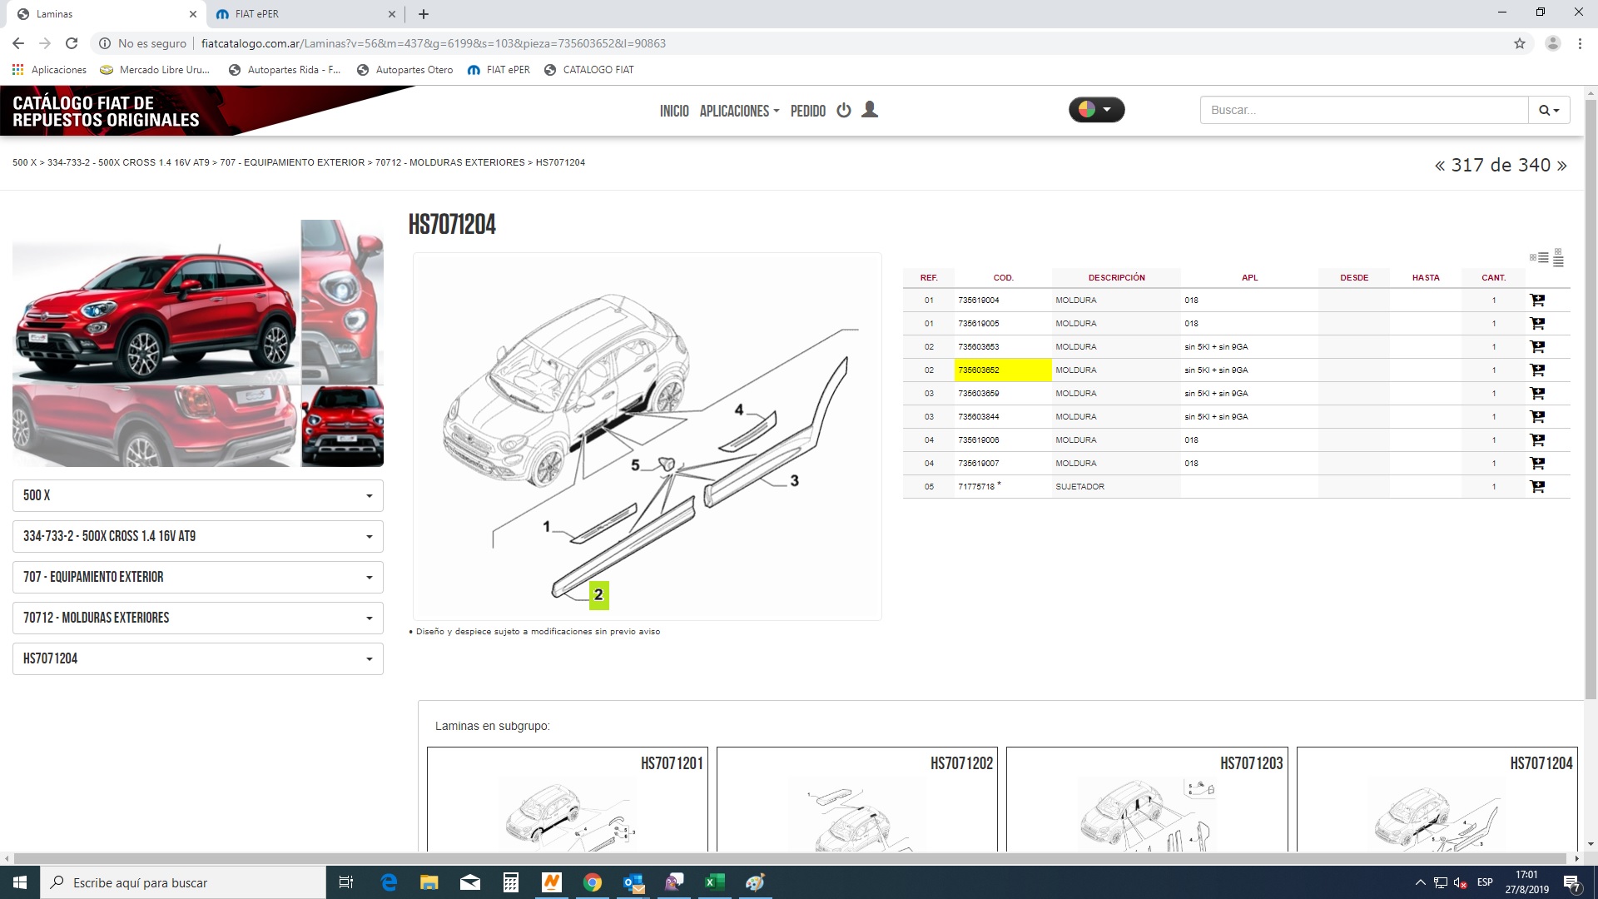Open the HS7071201 lamina thumbnail
Screen dimensions: 1598x899
(567, 799)
